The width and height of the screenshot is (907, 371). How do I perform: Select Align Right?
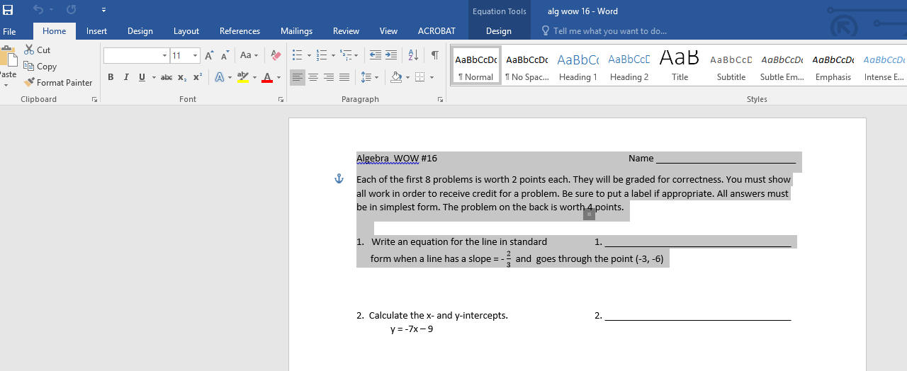[x=329, y=77]
